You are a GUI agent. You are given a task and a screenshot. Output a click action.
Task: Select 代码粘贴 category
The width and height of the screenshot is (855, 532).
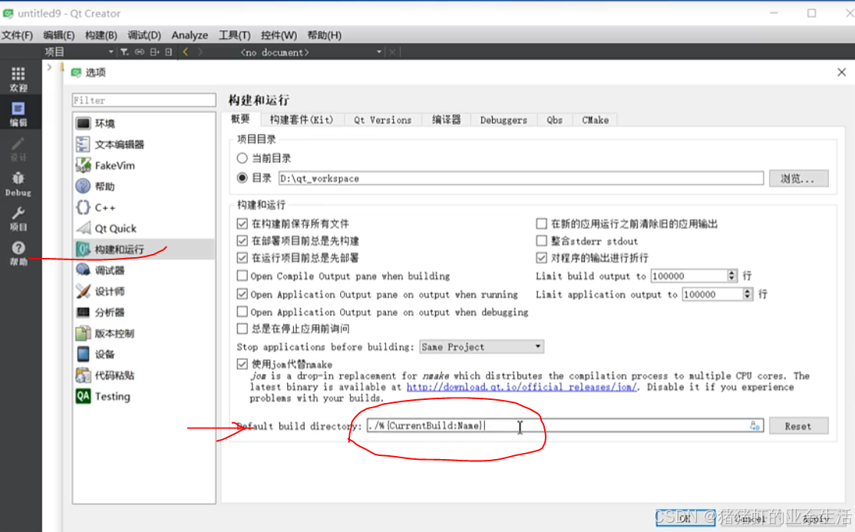pyautogui.click(x=144, y=375)
